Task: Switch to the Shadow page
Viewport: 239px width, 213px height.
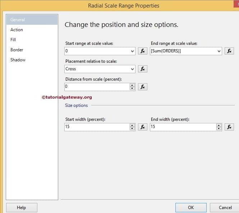Action: 32,60
